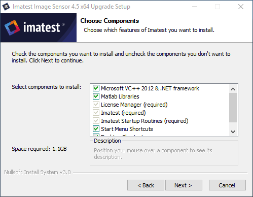Click the disabled License Manager checkbox

tap(96, 105)
